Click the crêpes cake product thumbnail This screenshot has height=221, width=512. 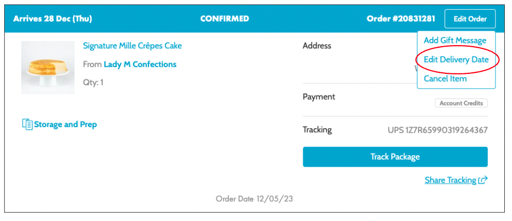[48, 67]
